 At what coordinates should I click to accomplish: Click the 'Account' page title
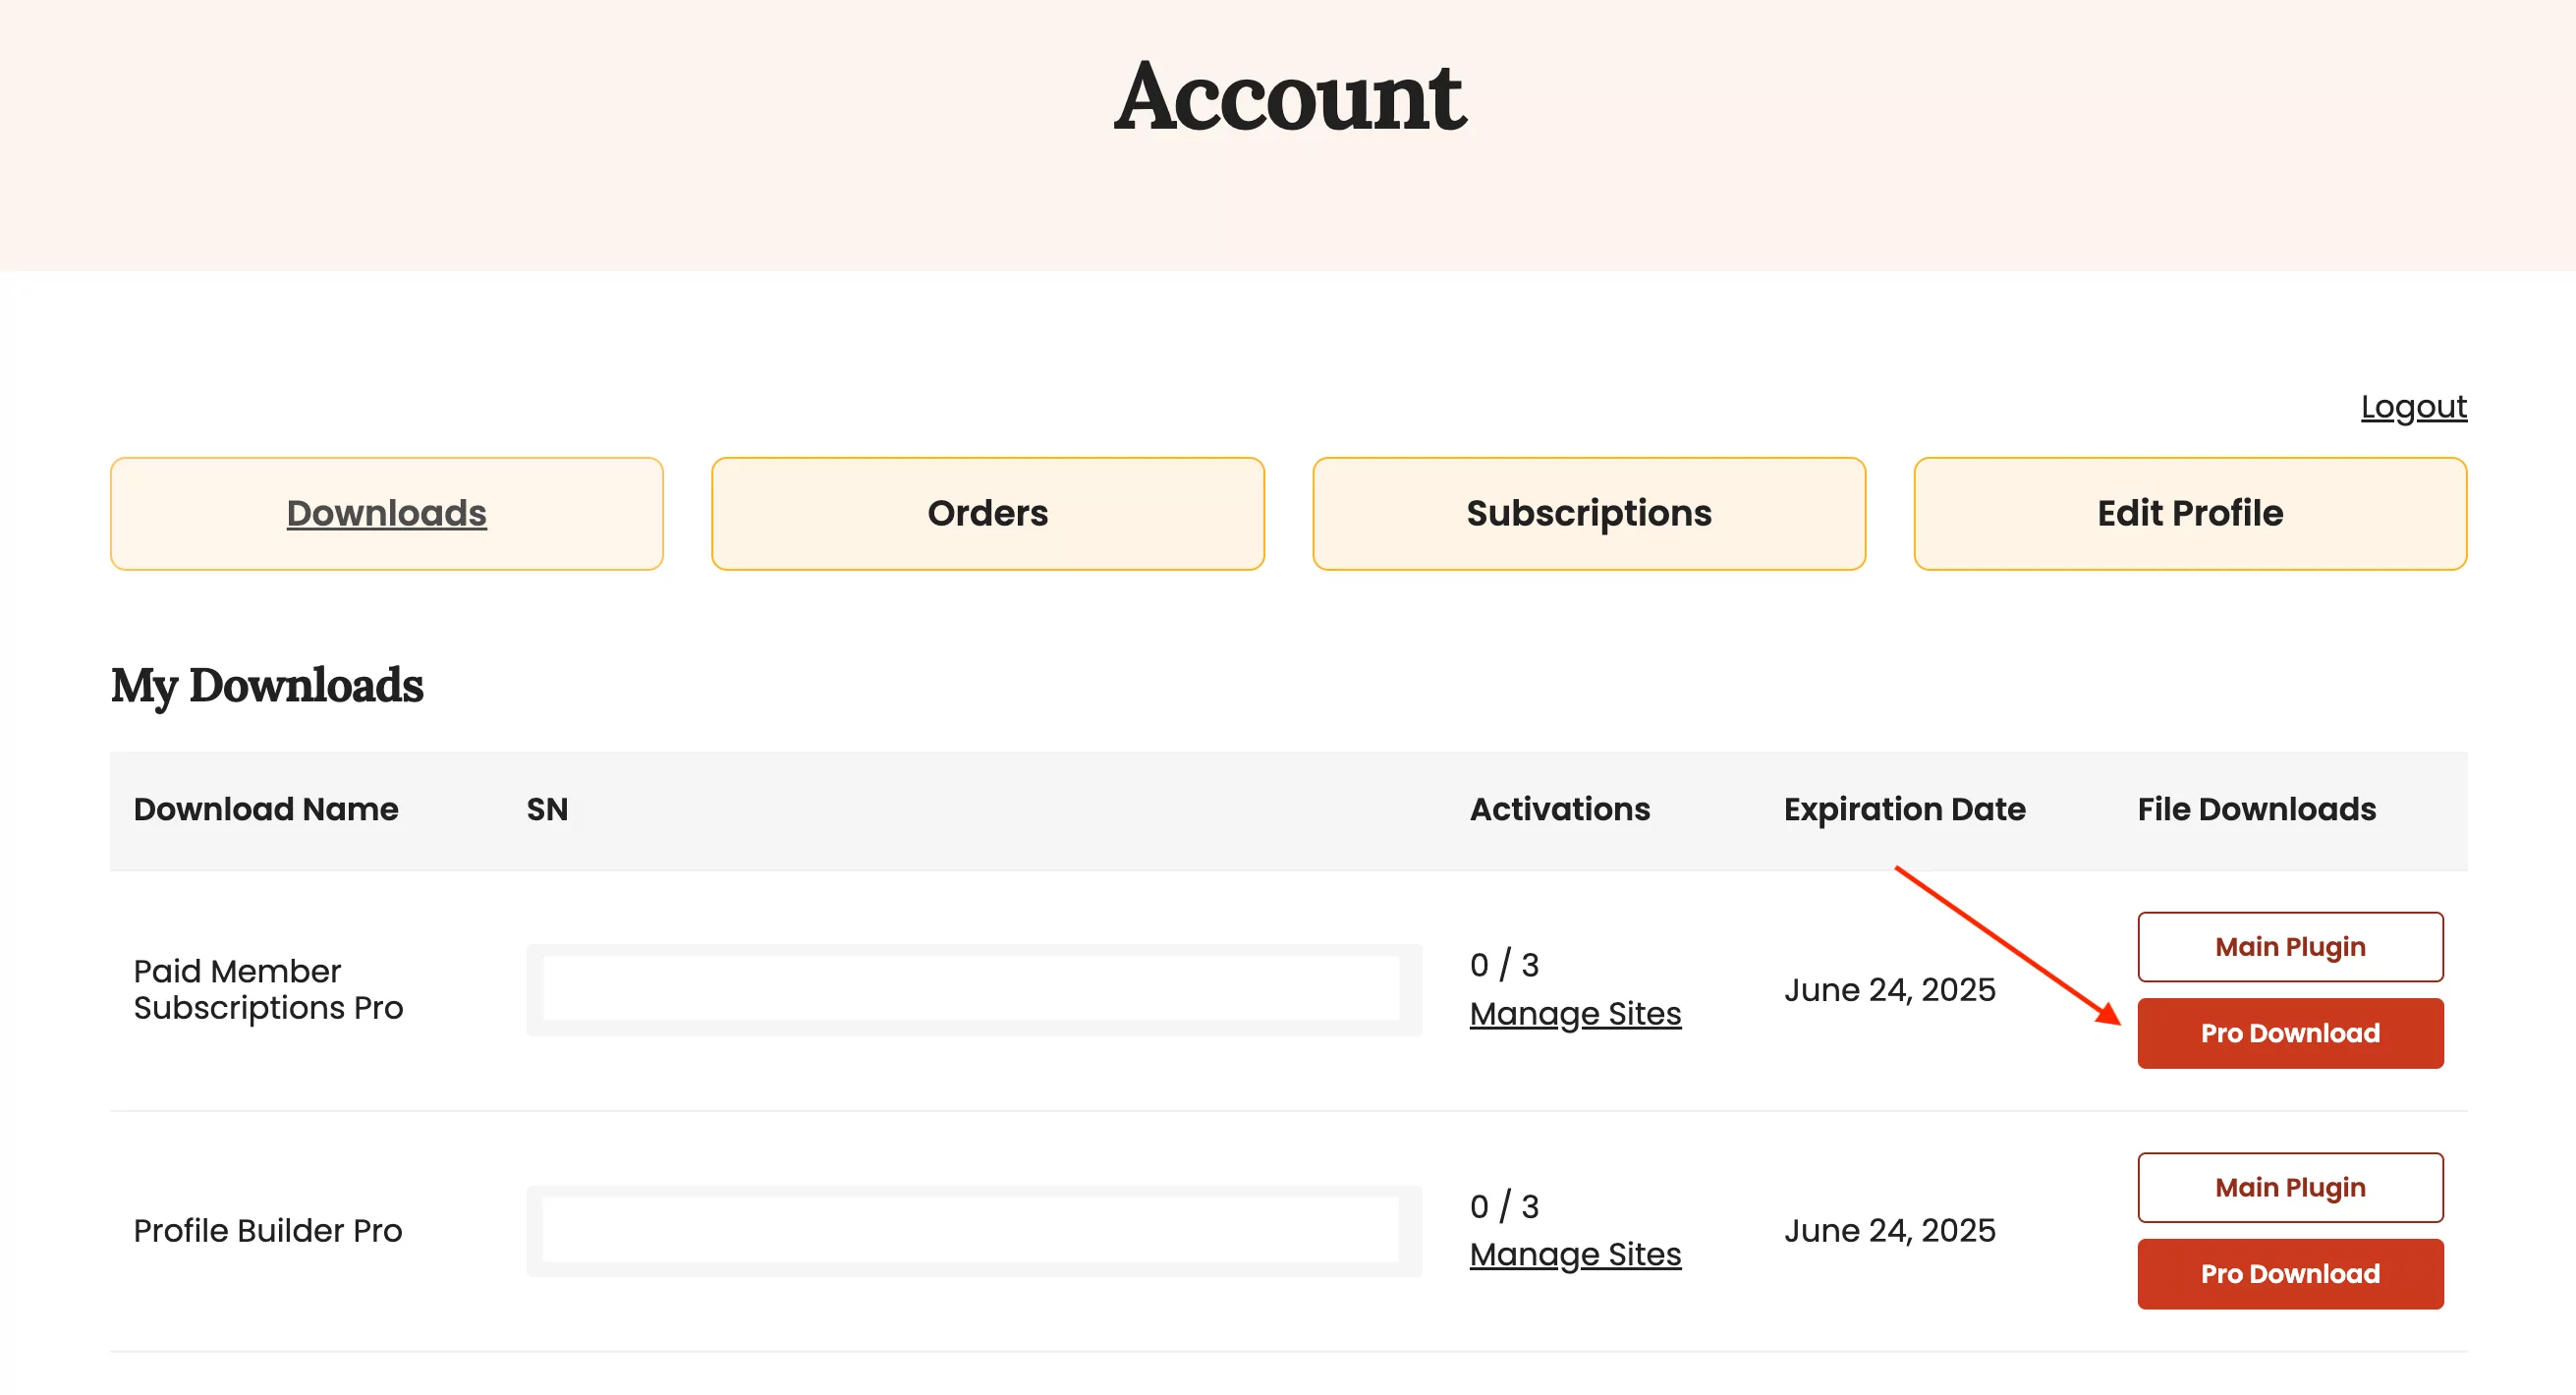coord(1289,96)
